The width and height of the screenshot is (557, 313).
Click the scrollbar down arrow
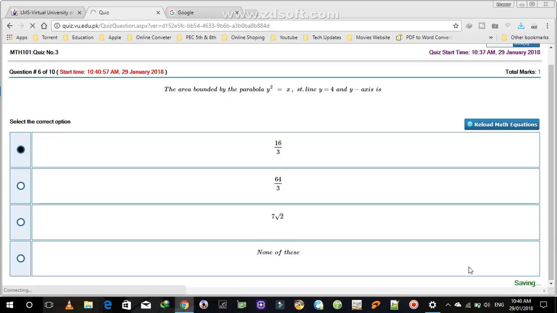point(551,283)
